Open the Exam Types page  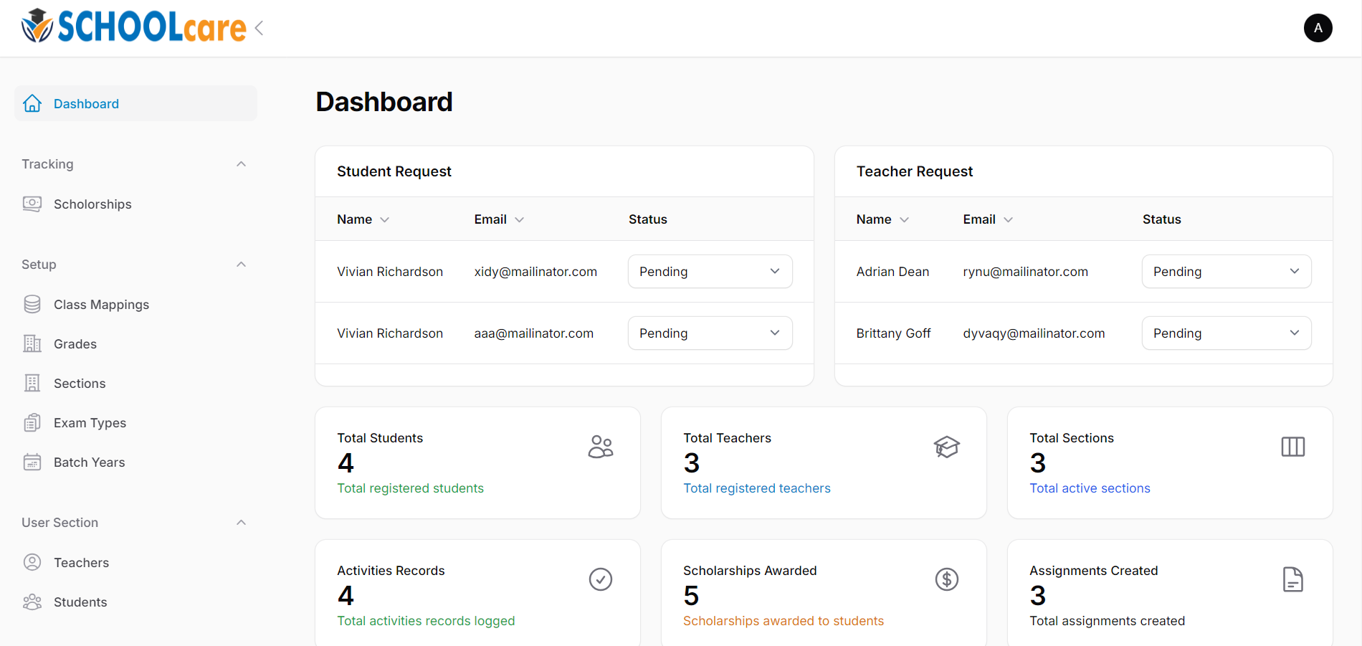[90, 423]
